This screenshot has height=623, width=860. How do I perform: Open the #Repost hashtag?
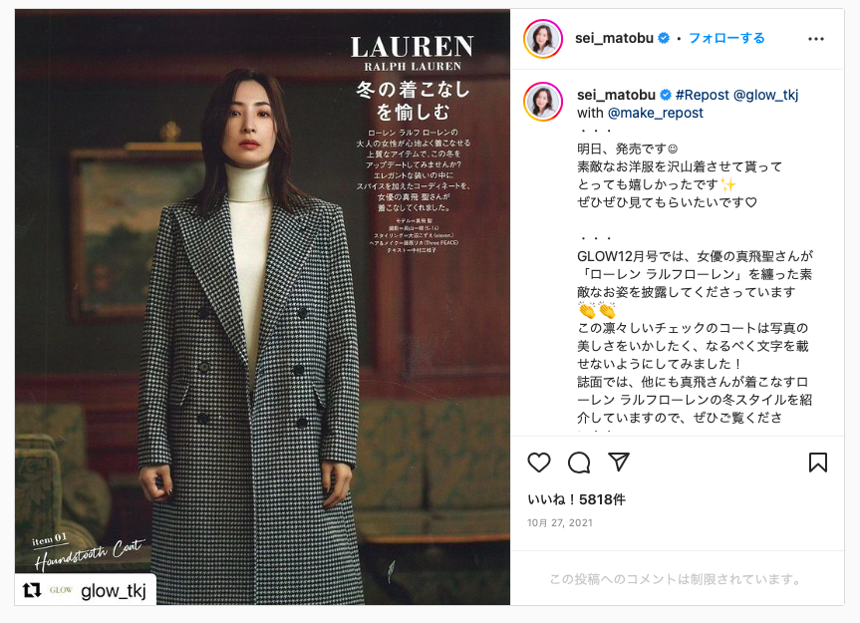pyautogui.click(x=702, y=95)
